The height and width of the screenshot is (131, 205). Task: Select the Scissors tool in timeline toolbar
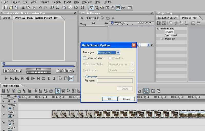(63, 91)
